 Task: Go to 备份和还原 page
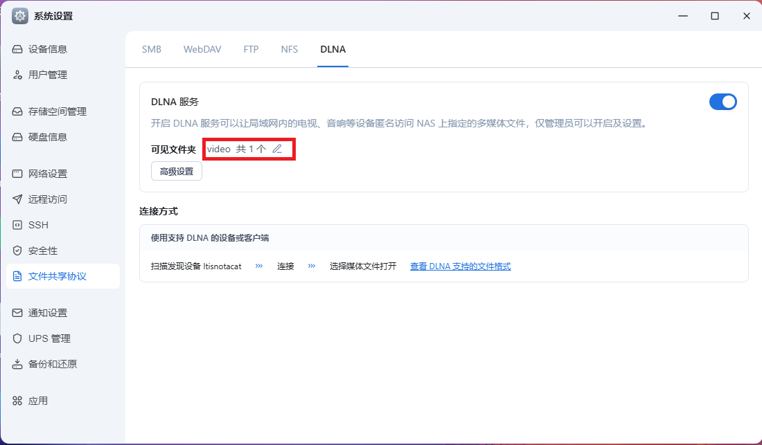click(63, 364)
